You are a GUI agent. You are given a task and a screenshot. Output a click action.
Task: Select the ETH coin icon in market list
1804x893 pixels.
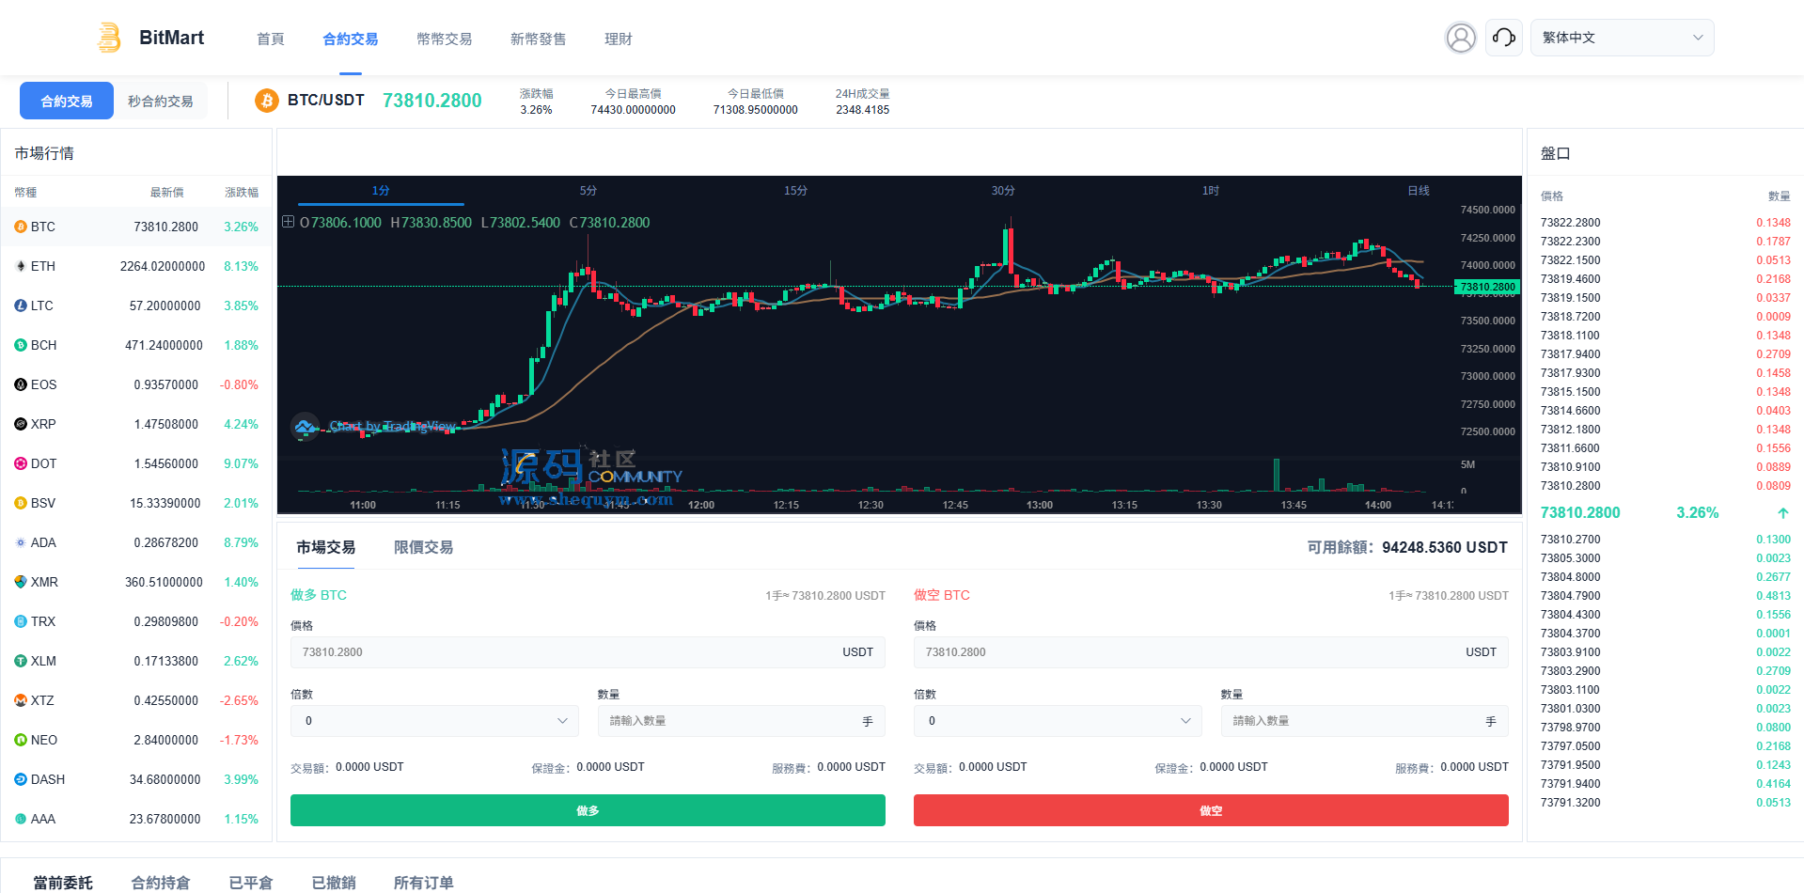[x=21, y=266]
